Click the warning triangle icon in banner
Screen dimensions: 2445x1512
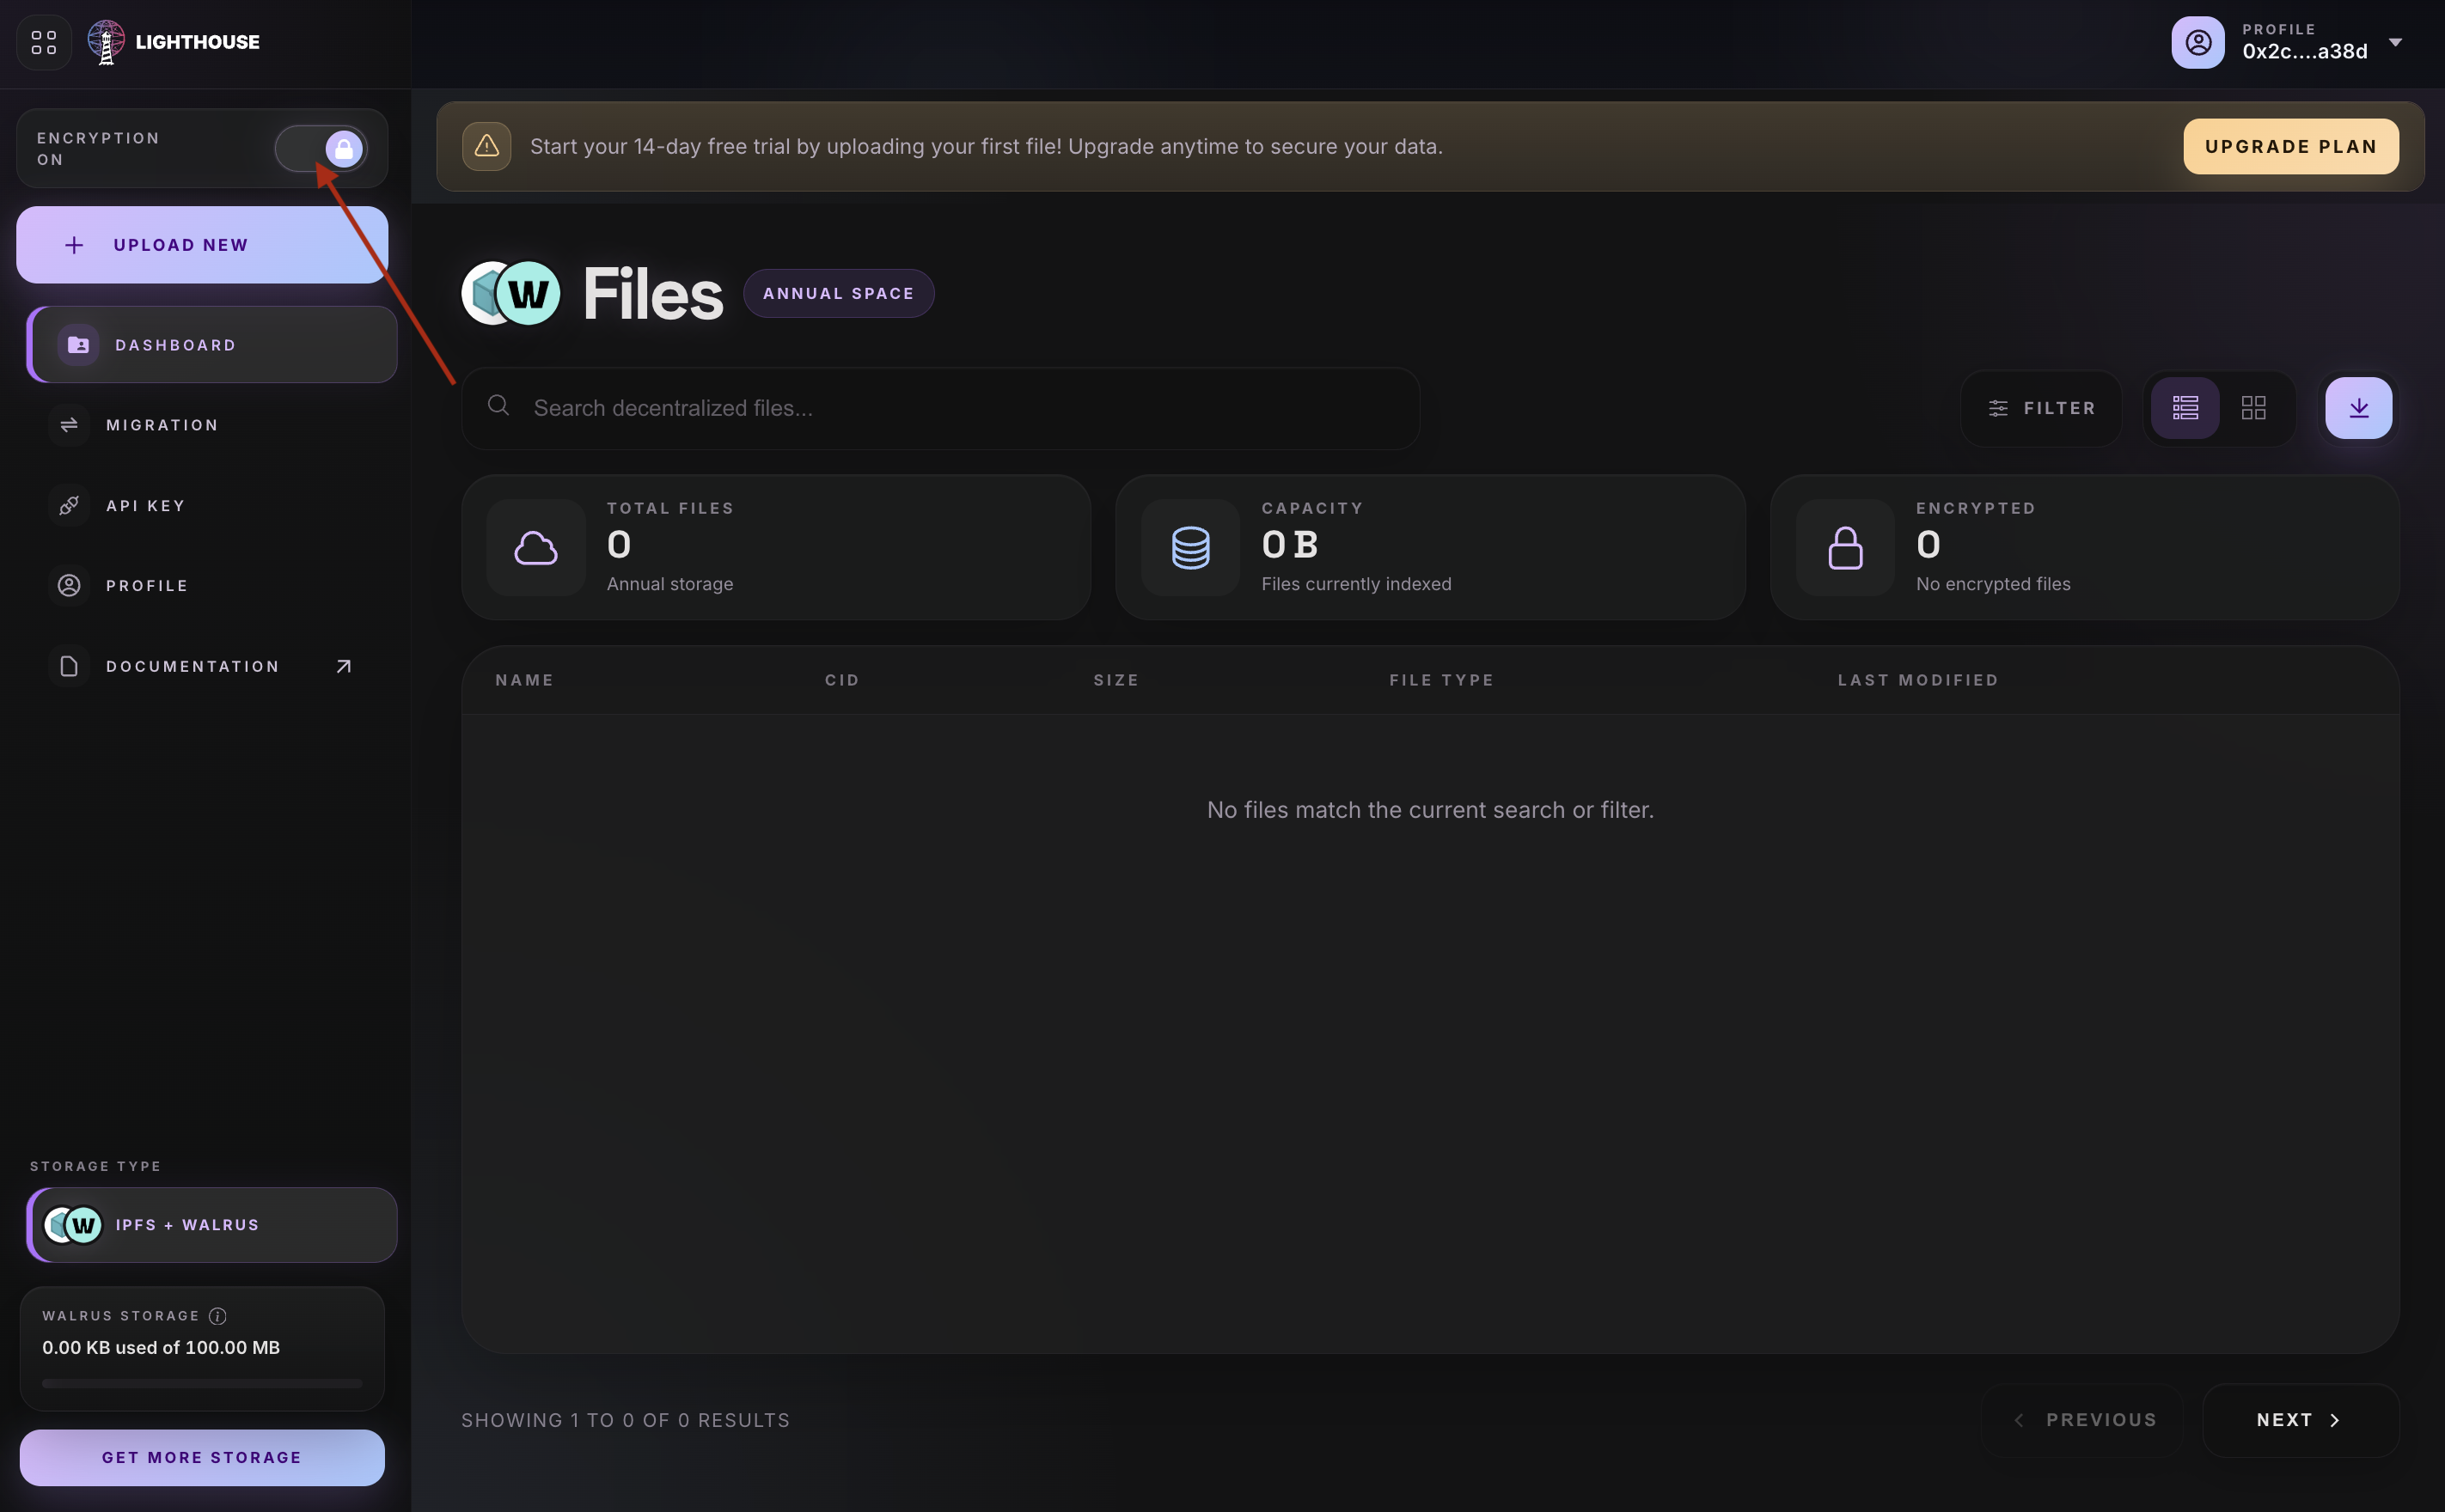(x=487, y=147)
